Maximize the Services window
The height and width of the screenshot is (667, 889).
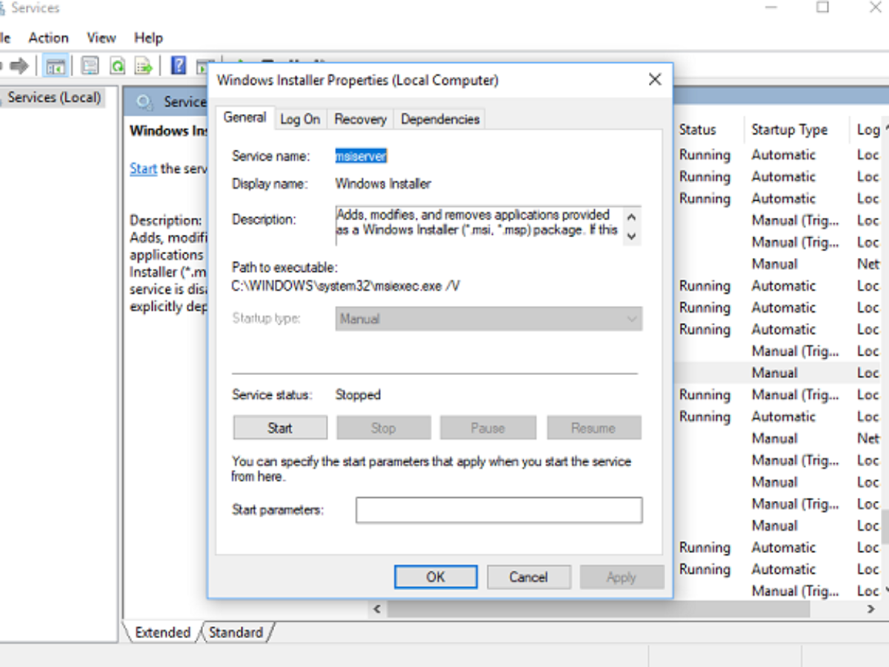pyautogui.click(x=822, y=7)
